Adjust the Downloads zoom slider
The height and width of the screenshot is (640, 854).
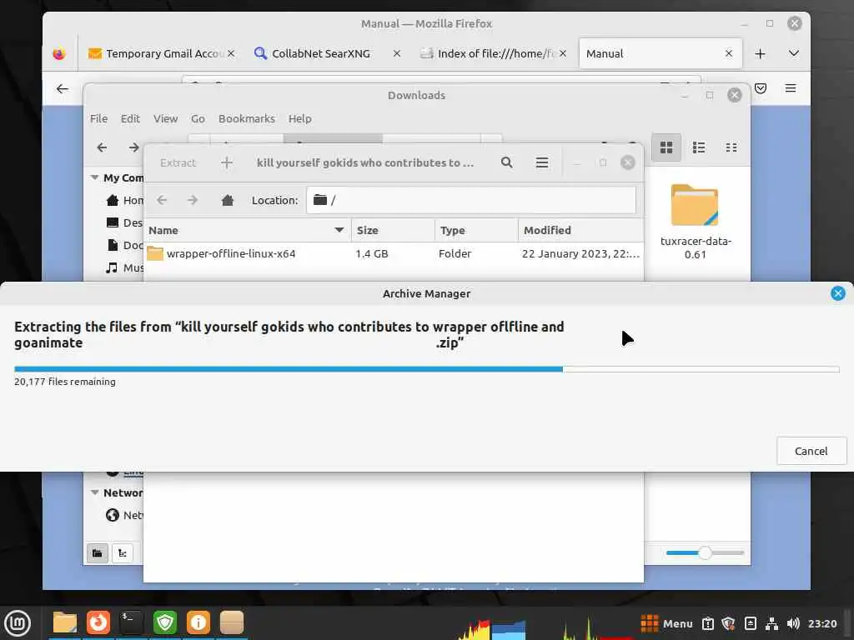tap(705, 553)
